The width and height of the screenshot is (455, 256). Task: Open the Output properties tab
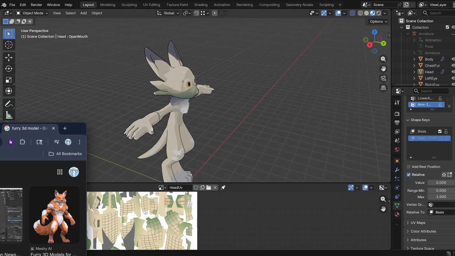pos(397,123)
